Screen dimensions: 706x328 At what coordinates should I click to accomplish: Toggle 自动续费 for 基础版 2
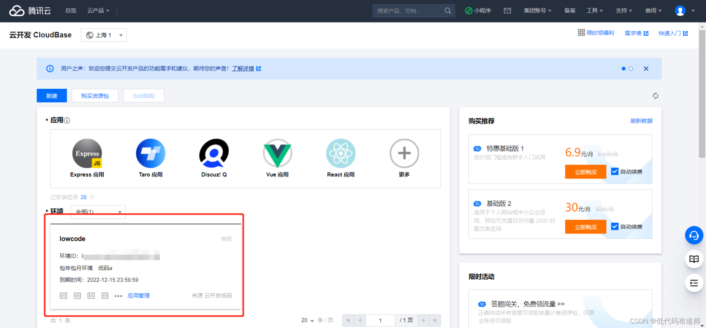(x=614, y=227)
